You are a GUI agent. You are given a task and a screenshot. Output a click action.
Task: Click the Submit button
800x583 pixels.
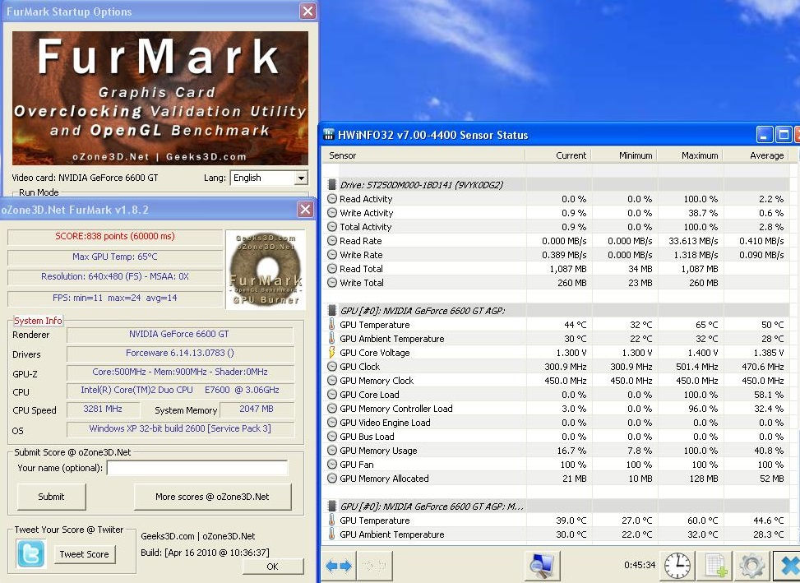tap(52, 497)
